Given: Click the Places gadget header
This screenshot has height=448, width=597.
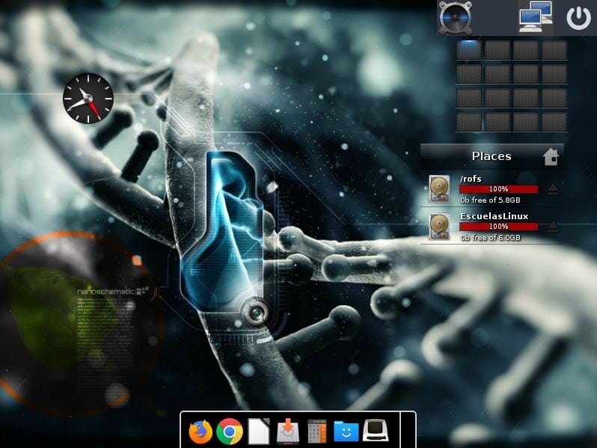Looking at the screenshot, I should point(492,156).
